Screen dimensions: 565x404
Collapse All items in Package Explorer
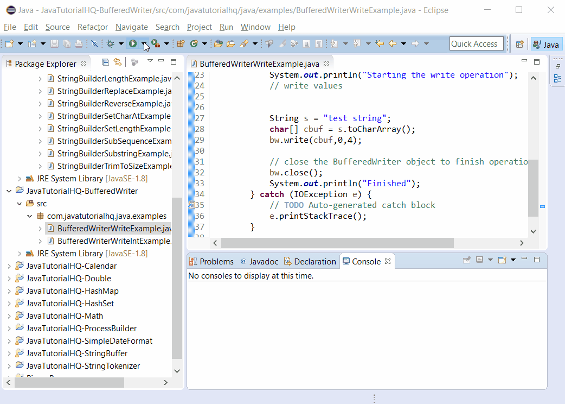point(105,62)
